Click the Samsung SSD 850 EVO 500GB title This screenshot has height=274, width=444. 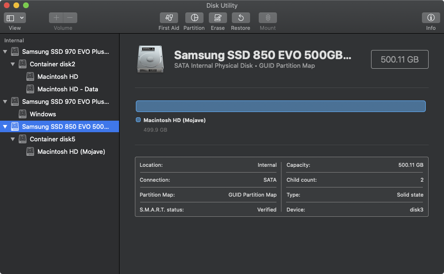point(263,55)
